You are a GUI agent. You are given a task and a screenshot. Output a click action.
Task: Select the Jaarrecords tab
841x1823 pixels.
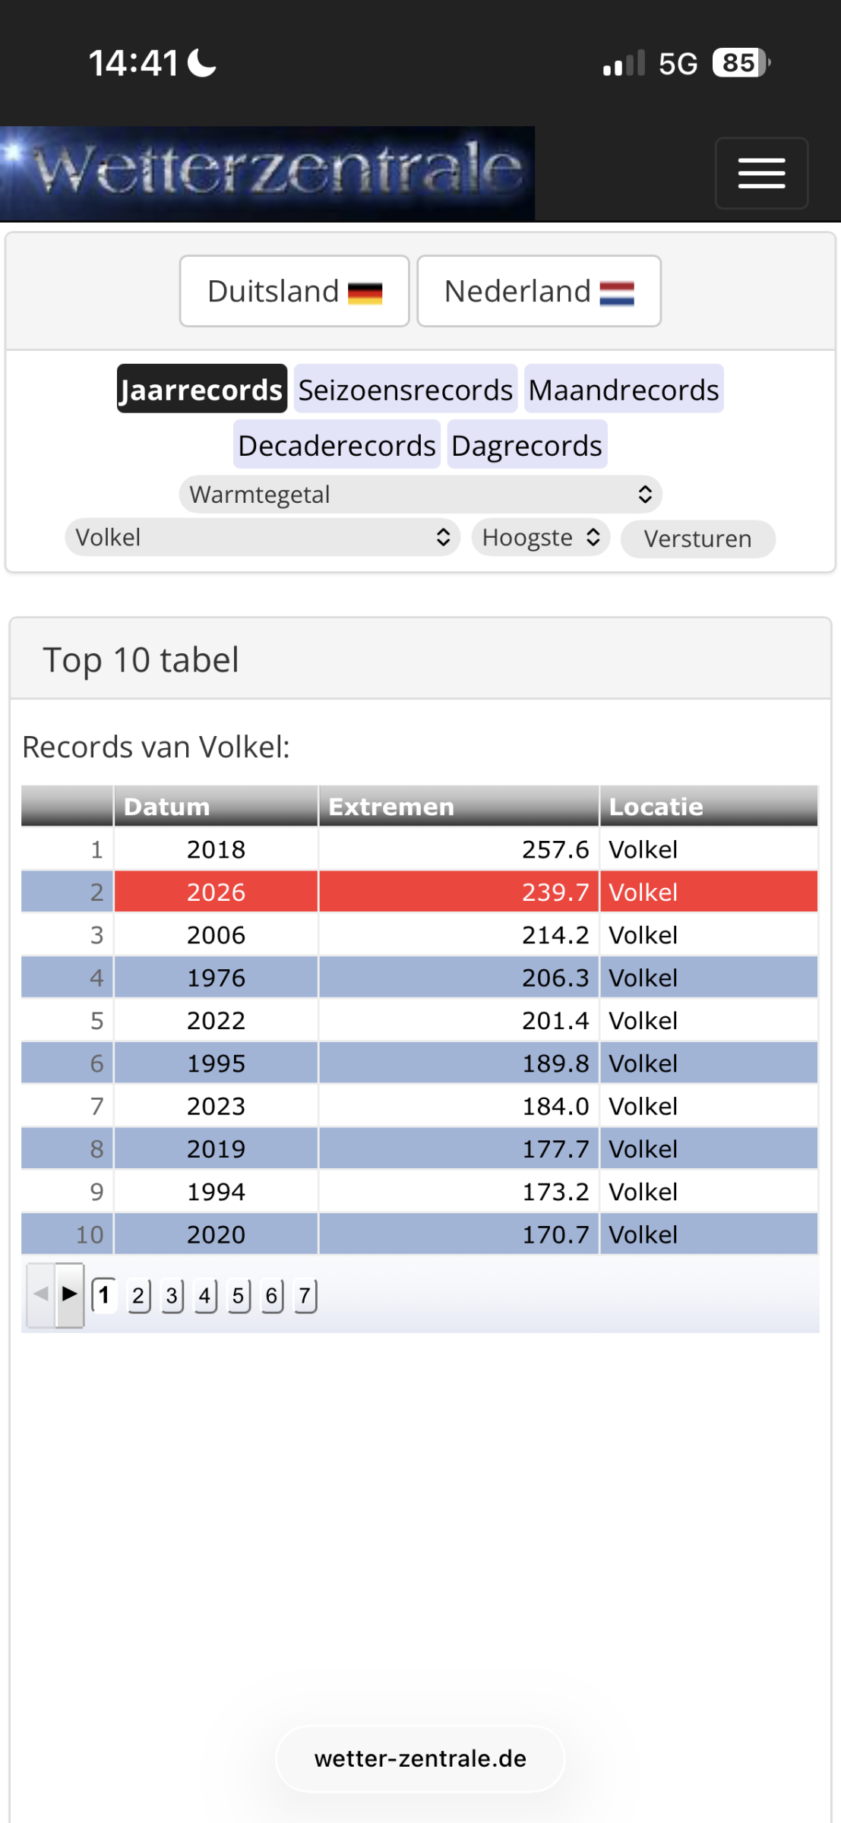[201, 389]
